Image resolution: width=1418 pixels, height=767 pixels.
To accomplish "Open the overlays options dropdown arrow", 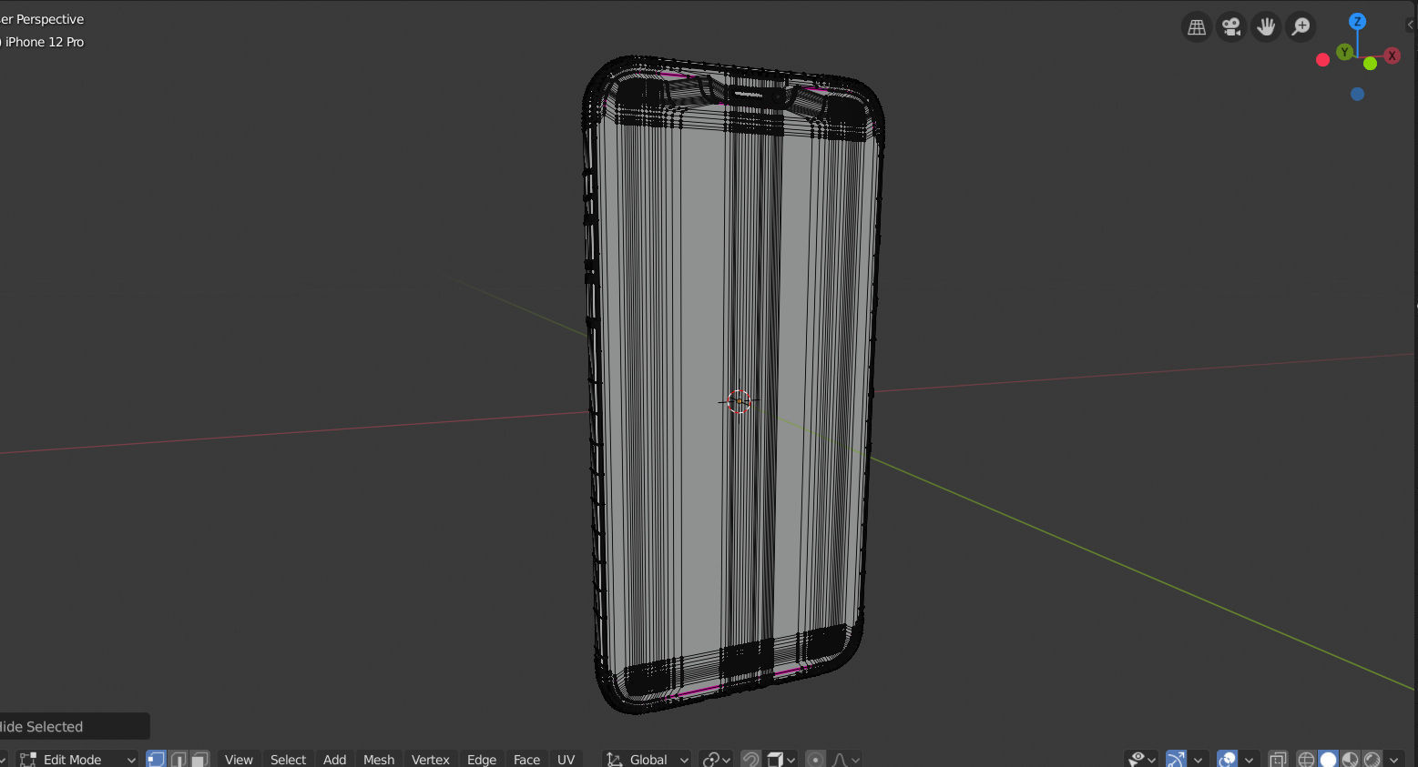I will click(1249, 759).
